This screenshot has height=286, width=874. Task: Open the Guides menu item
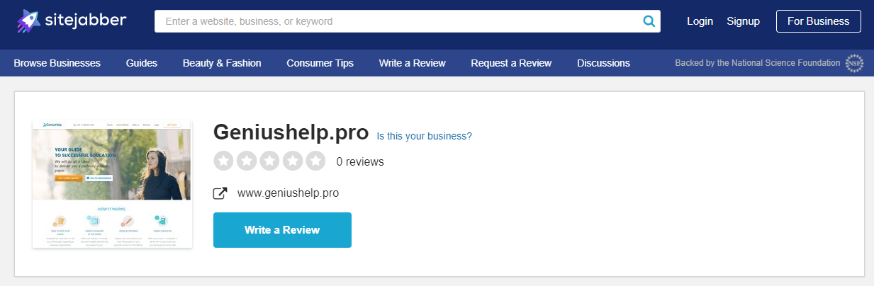click(142, 63)
